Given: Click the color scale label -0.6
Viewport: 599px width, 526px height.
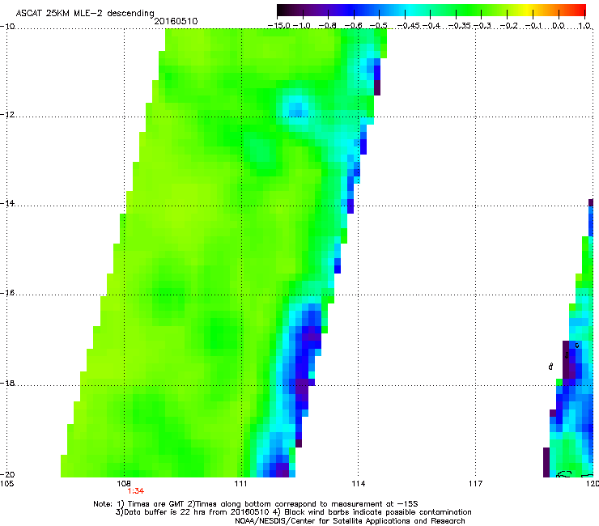Looking at the screenshot, I should point(353,26).
